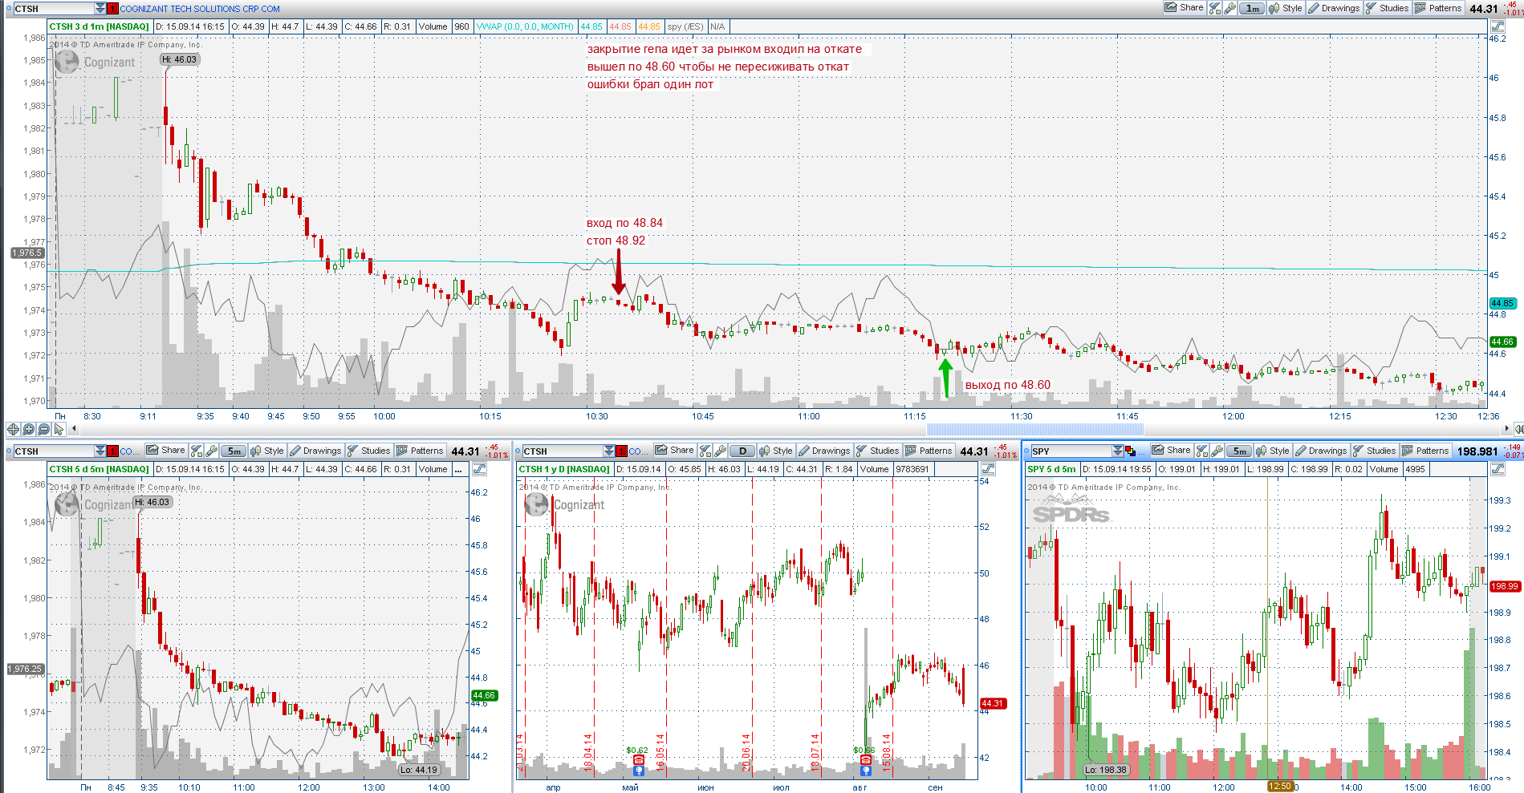This screenshot has height=793, width=1524.
Task: Open Drawings menu in top chart toolbar
Action: (x=1334, y=8)
